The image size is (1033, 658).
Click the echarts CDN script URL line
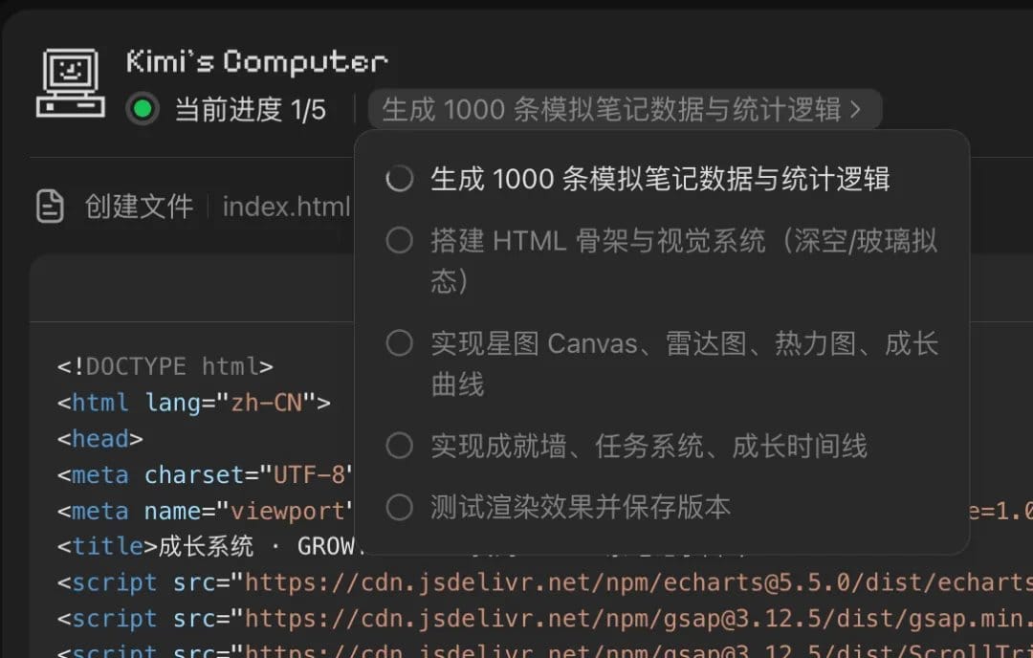[545, 582]
